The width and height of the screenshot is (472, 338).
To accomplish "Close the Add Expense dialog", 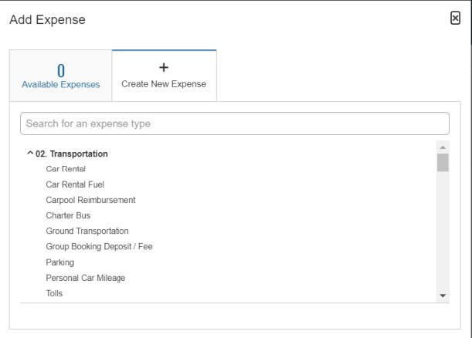I will coord(455,18).
